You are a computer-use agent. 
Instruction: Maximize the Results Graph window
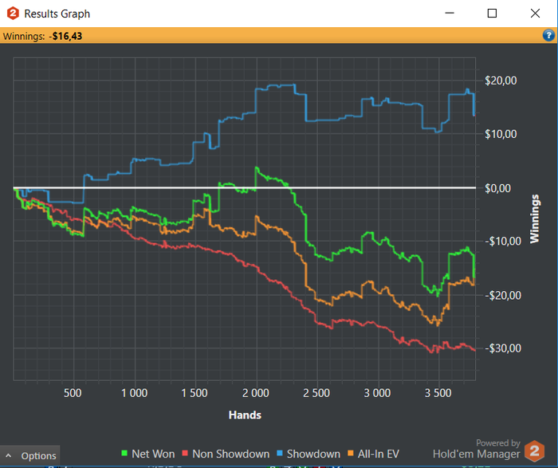[492, 14]
